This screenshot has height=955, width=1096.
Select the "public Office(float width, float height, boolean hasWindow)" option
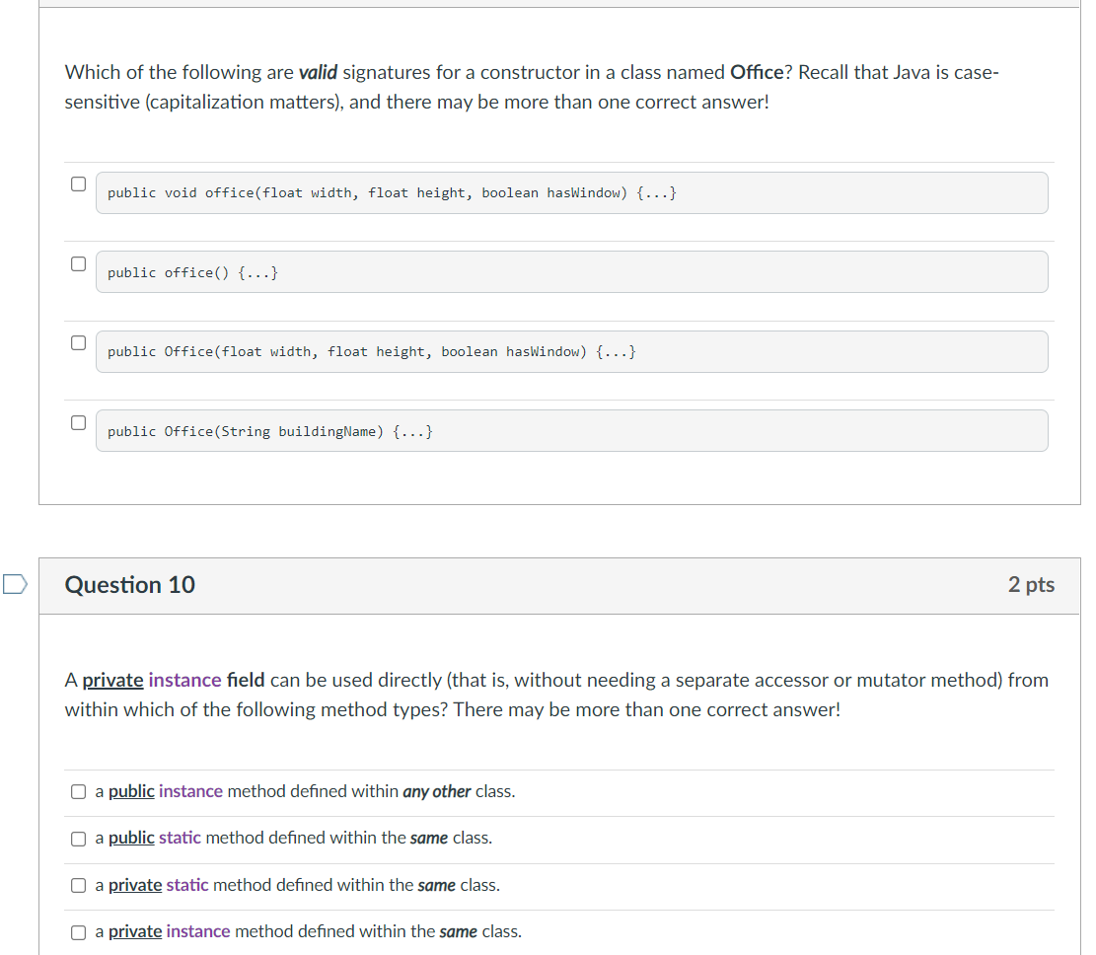77,341
